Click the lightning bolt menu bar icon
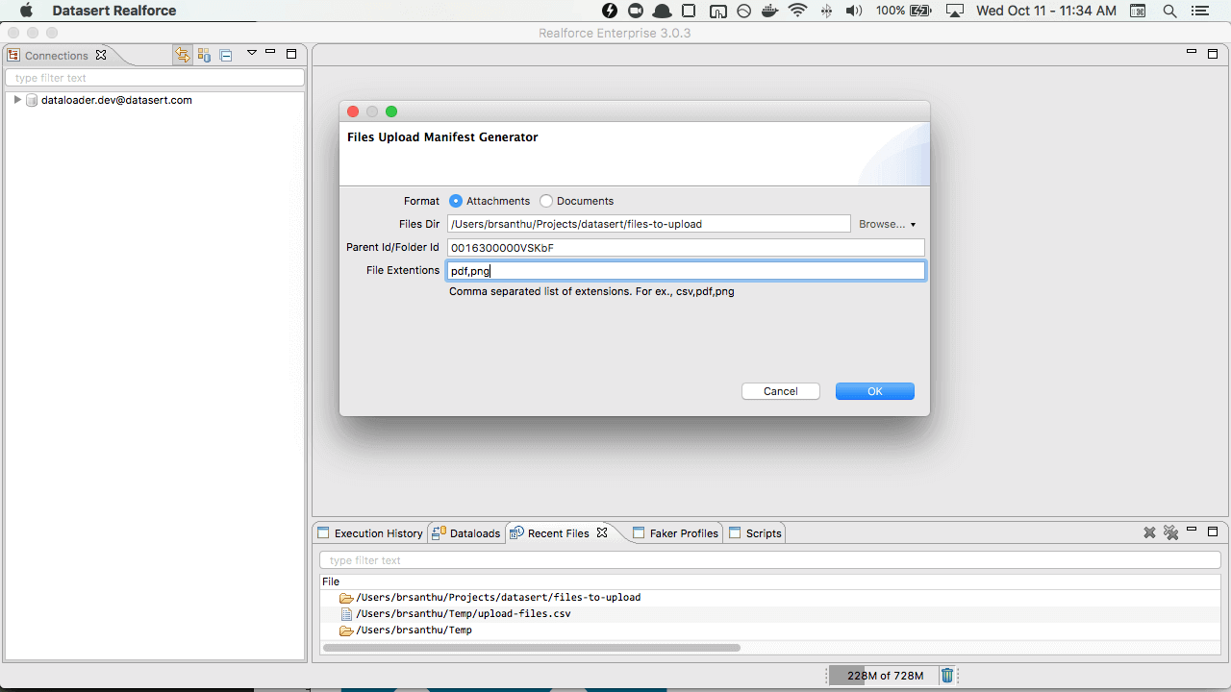This screenshot has height=692, width=1231. [x=610, y=11]
